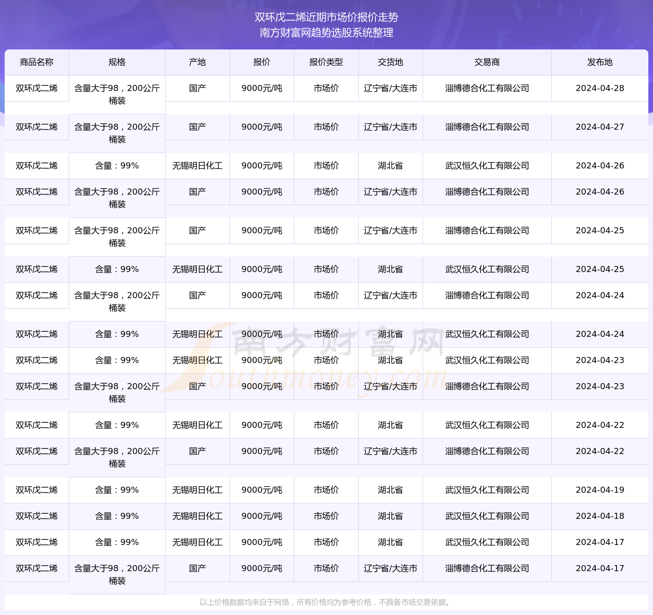653x615 pixels.
Task: Click 双环戊二烯 in the 2024-04-28 row
Action: pos(37,88)
